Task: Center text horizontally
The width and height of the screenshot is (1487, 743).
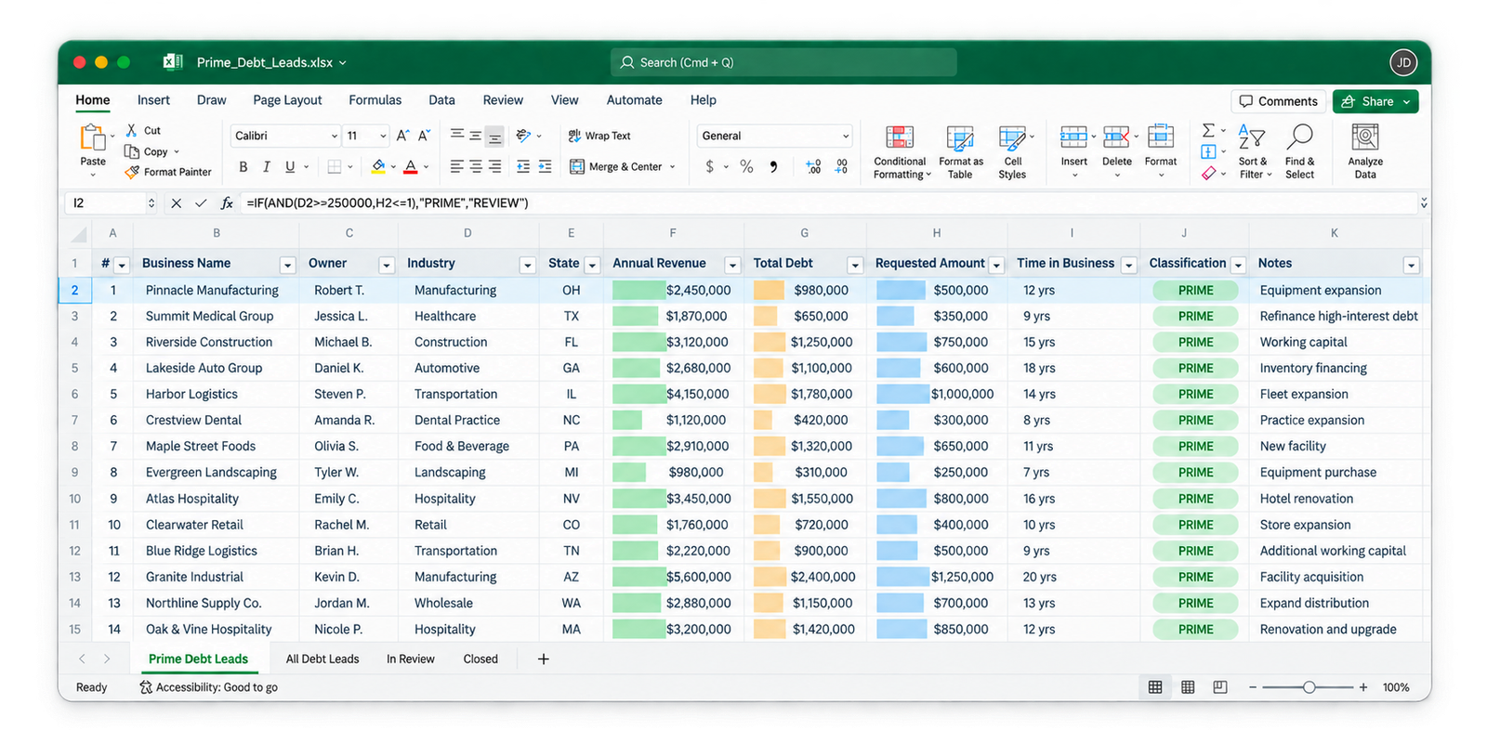Action: [475, 166]
